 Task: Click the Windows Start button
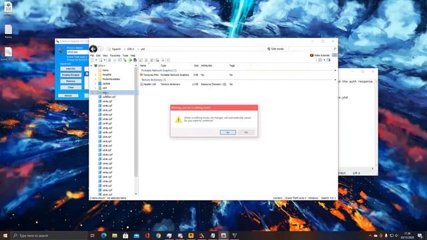point(5,235)
